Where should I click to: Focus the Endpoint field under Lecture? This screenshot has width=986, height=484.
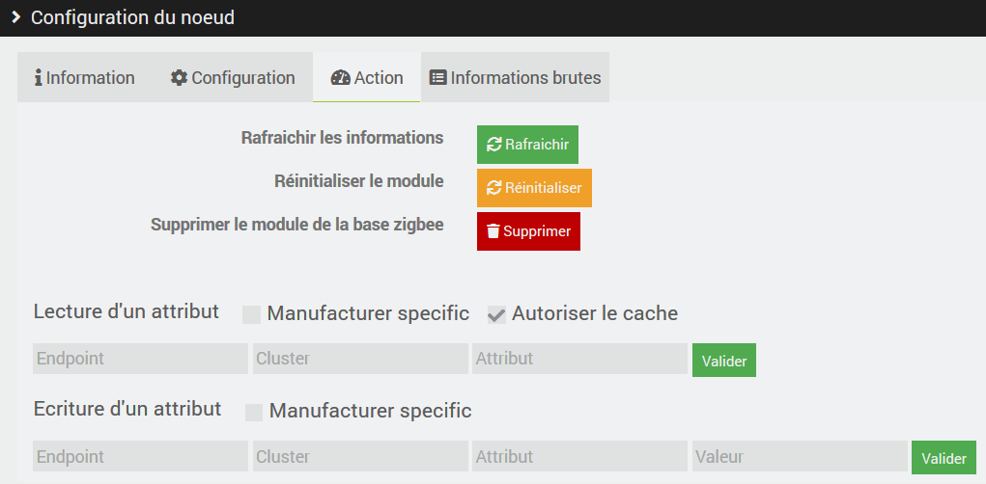[x=140, y=359]
